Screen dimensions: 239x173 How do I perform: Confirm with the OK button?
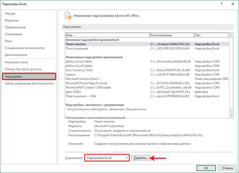(x=206, y=168)
